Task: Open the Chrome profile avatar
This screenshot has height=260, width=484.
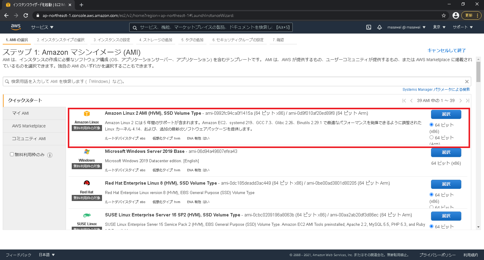Action: coord(456,15)
